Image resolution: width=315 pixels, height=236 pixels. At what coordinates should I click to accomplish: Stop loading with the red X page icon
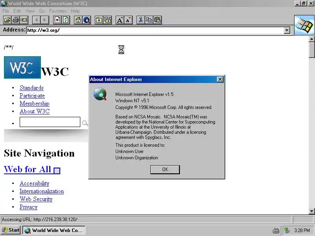(x=57, y=20)
